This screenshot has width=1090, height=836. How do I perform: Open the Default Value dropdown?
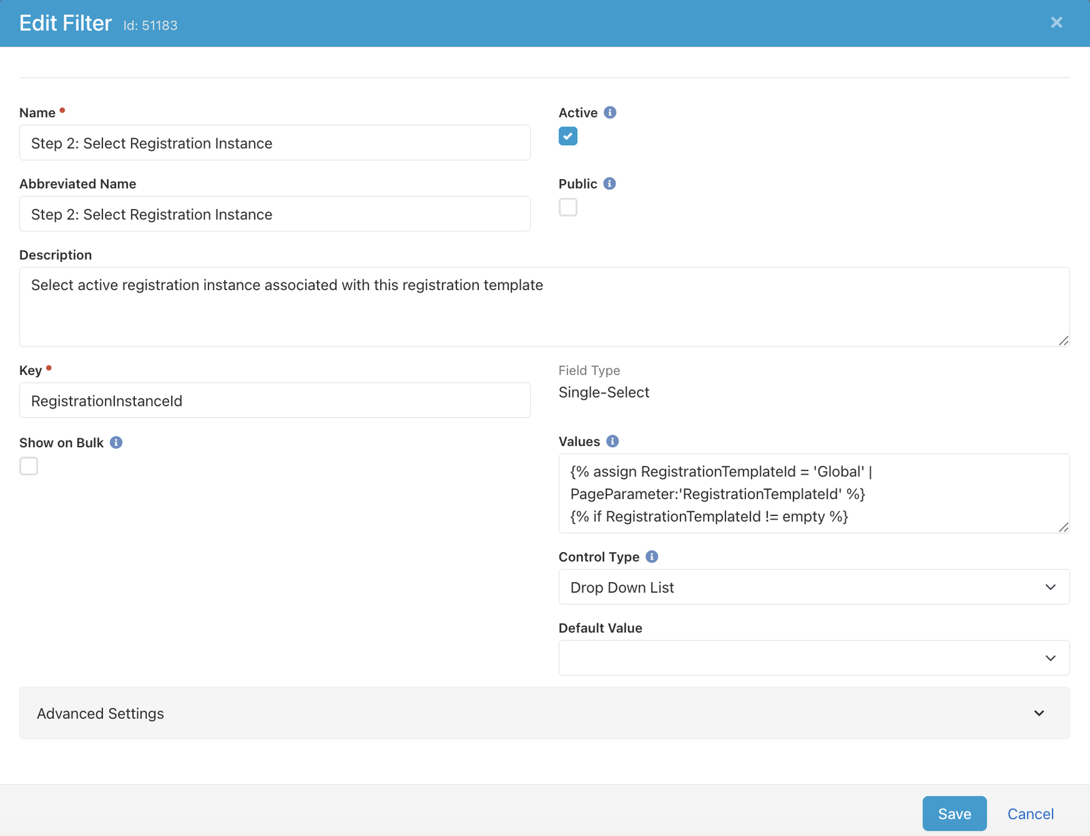(813, 658)
